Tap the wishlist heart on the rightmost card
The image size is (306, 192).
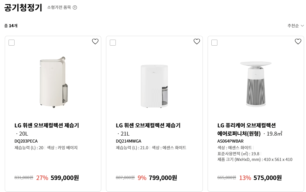(x=298, y=41)
